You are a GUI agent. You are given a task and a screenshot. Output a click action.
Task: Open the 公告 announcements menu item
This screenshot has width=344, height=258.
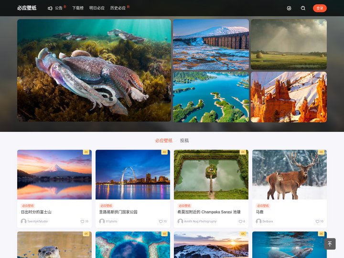point(59,8)
